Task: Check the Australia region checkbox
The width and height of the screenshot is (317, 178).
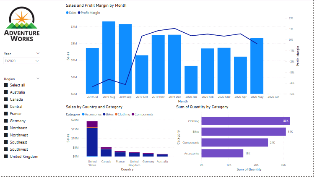Action: (x=6, y=92)
